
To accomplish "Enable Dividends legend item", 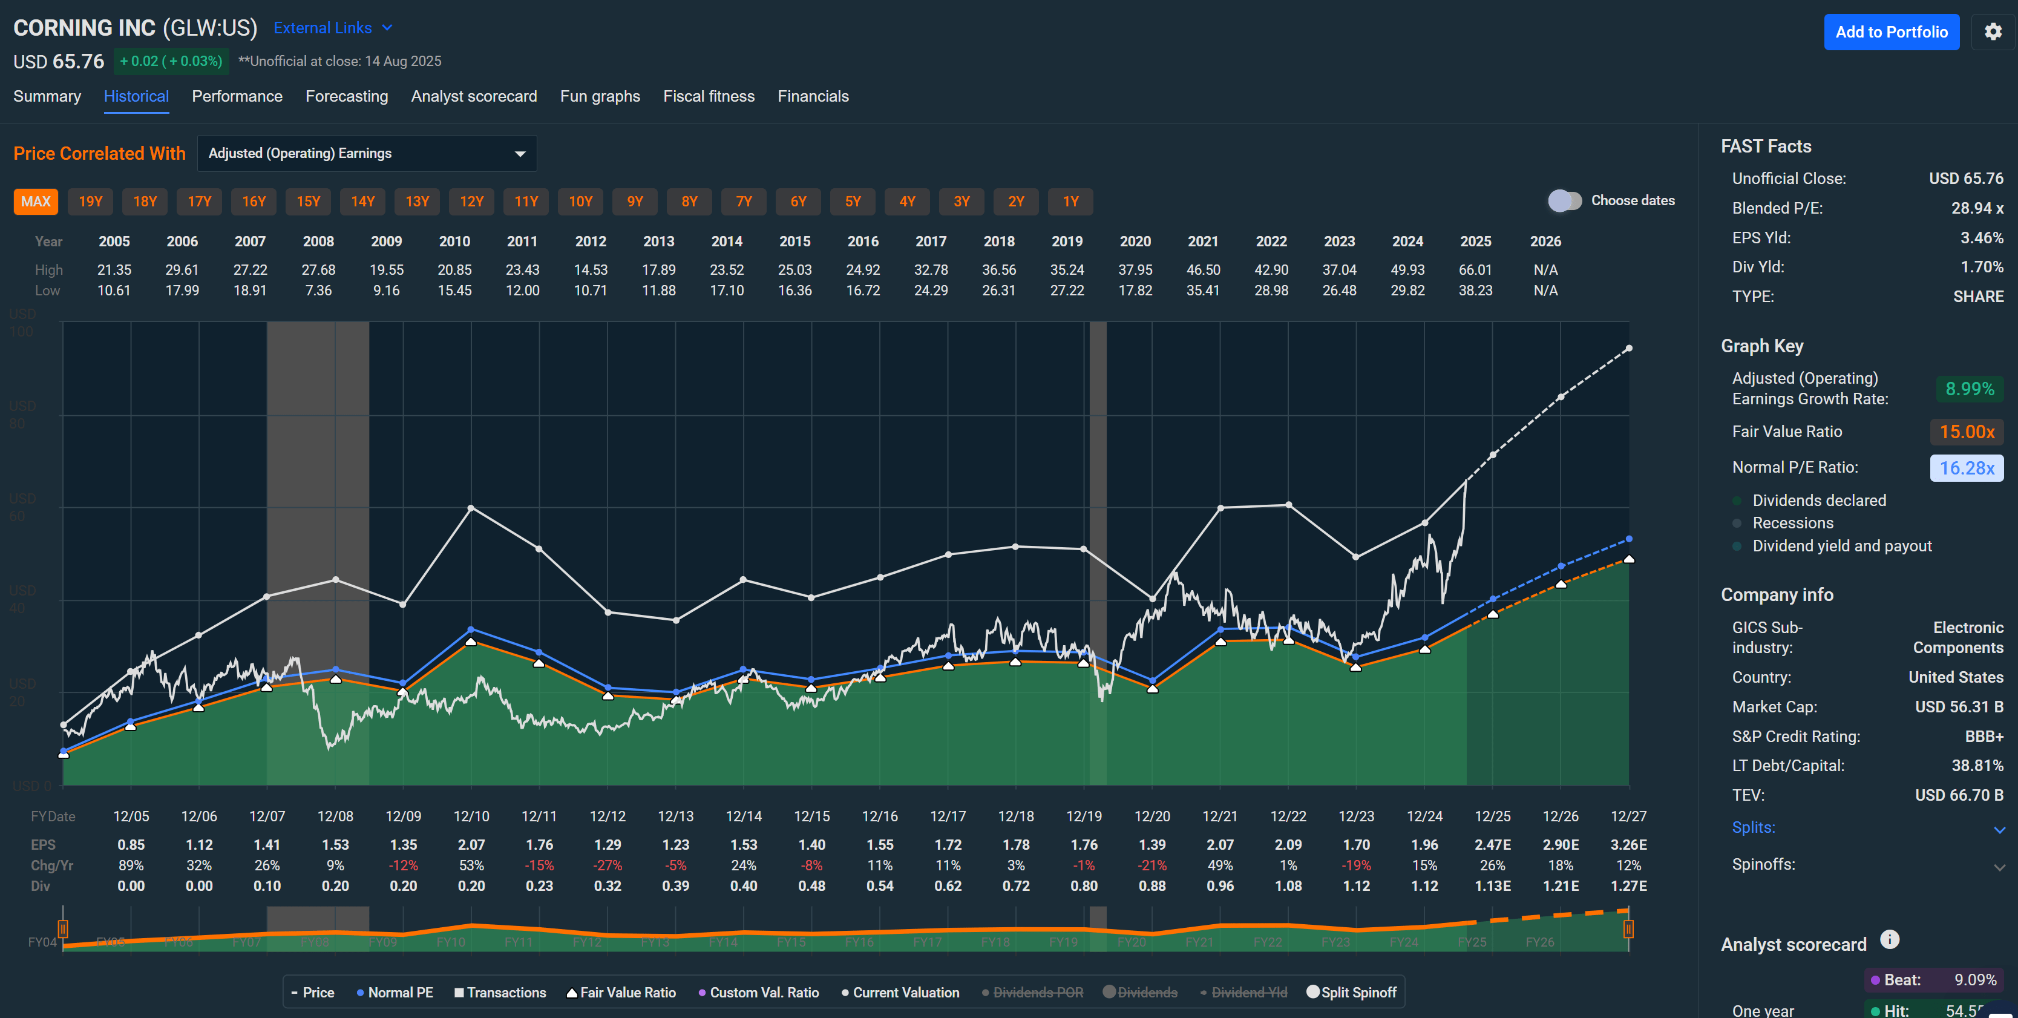I will point(1140,992).
